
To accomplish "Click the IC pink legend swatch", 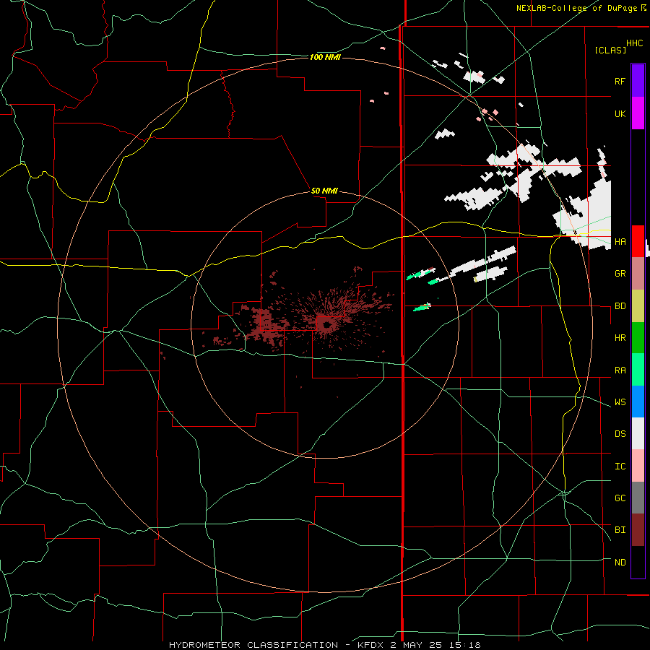I will 638,466.
